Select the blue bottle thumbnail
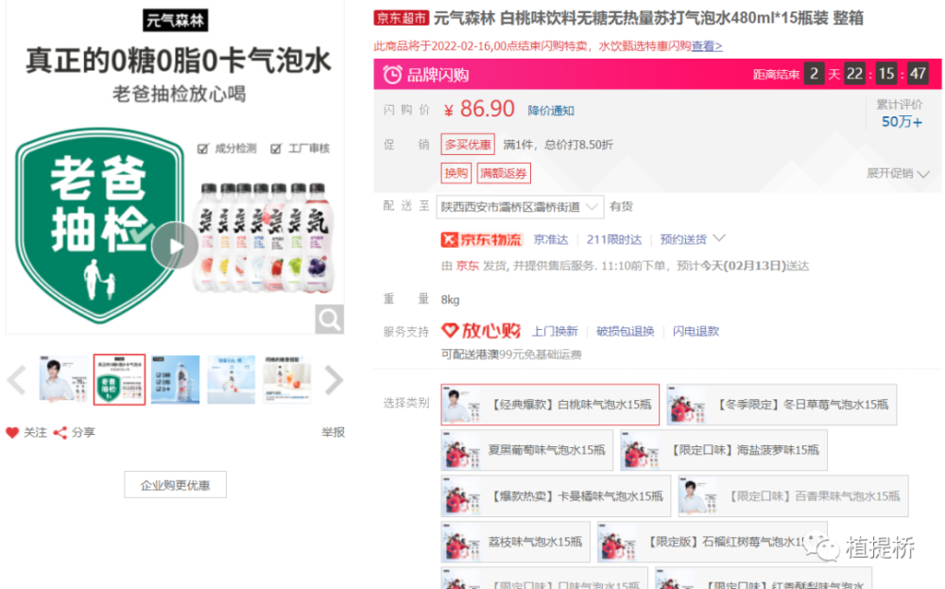Image resolution: width=945 pixels, height=589 pixels. (x=176, y=379)
